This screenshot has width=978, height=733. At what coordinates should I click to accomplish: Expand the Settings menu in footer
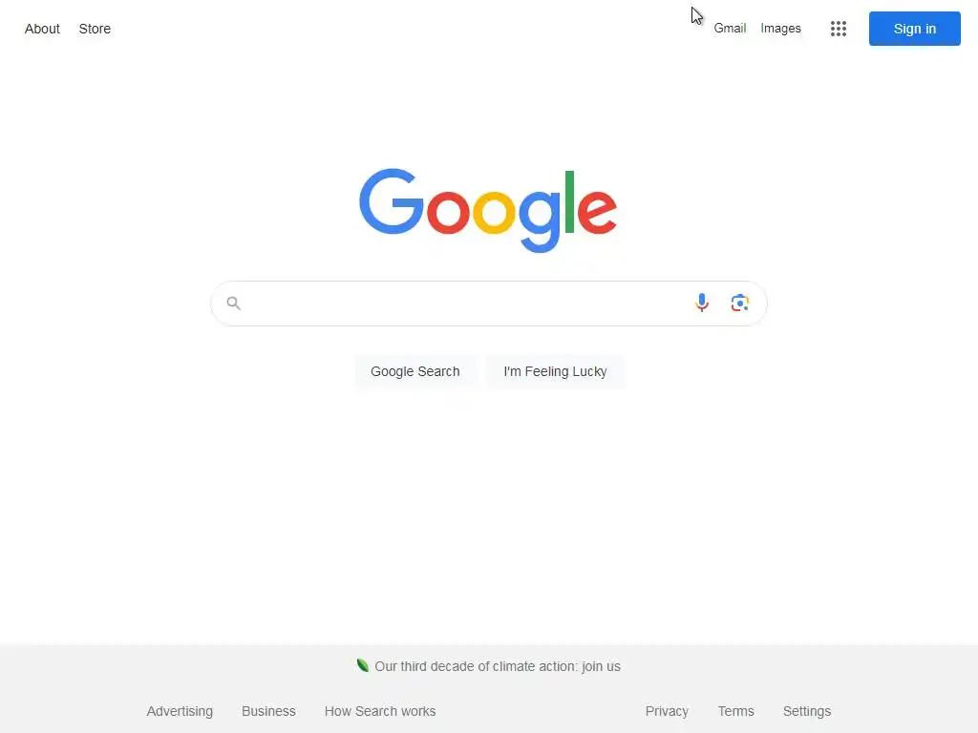tap(806, 711)
